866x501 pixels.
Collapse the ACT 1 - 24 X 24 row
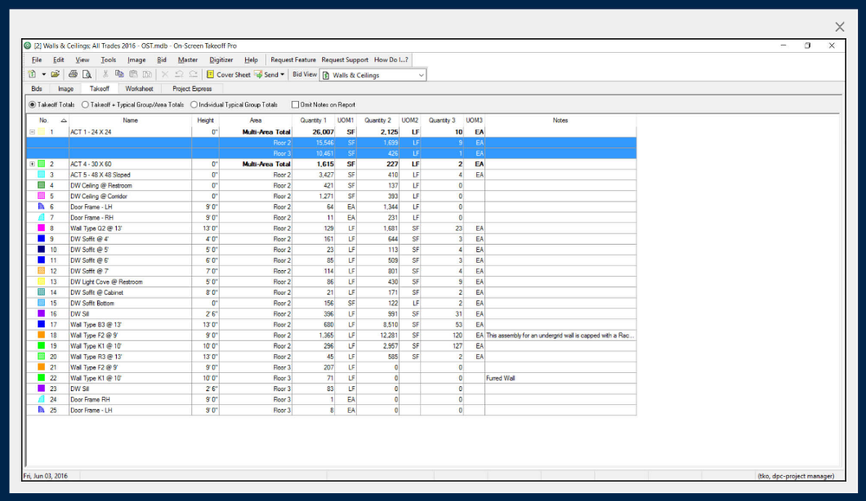(x=33, y=132)
